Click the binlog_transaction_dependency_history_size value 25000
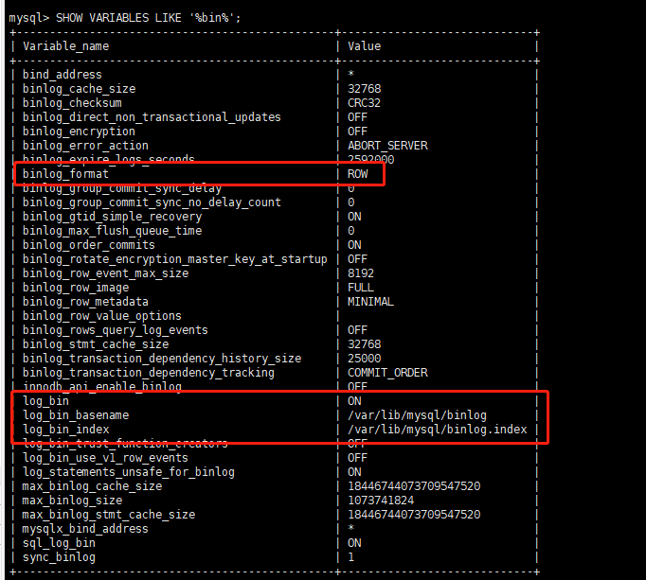The width and height of the screenshot is (646, 580). point(365,359)
